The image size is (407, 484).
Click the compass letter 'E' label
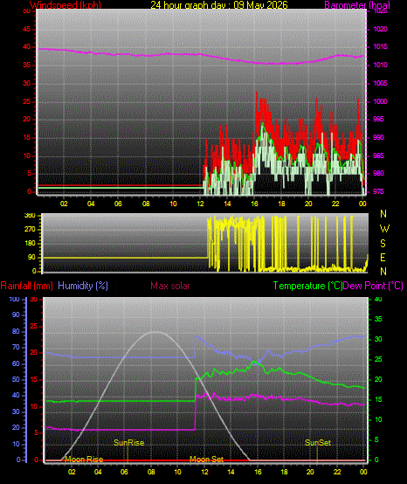click(x=383, y=258)
